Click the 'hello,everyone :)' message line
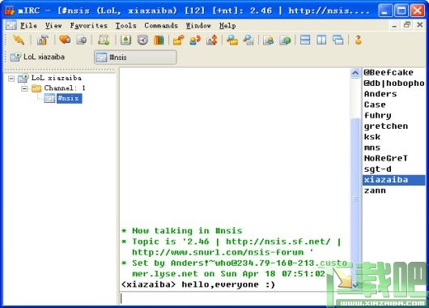Viewport: 429px width, 308px height. point(198,284)
